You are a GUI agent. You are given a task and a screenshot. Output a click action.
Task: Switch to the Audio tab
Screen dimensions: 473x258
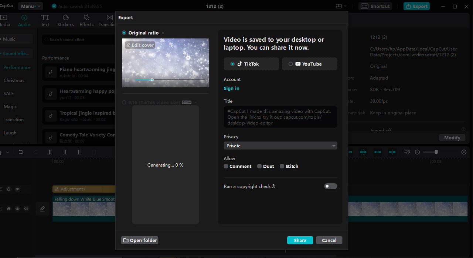point(24,21)
